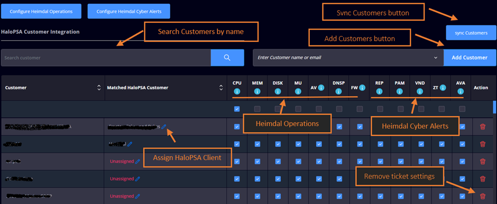
Task: Check the select-all AV checkbox
Action: coord(318,109)
